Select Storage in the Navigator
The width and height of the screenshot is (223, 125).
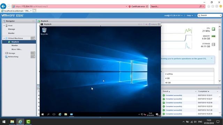(11, 53)
